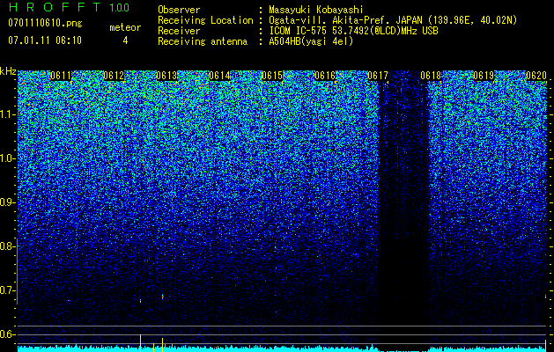
Task: Click the 0613 time marker
Action: click(x=166, y=76)
